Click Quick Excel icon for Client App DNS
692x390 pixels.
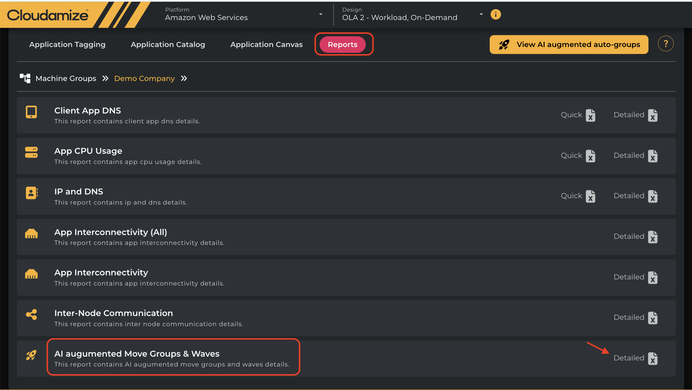590,115
